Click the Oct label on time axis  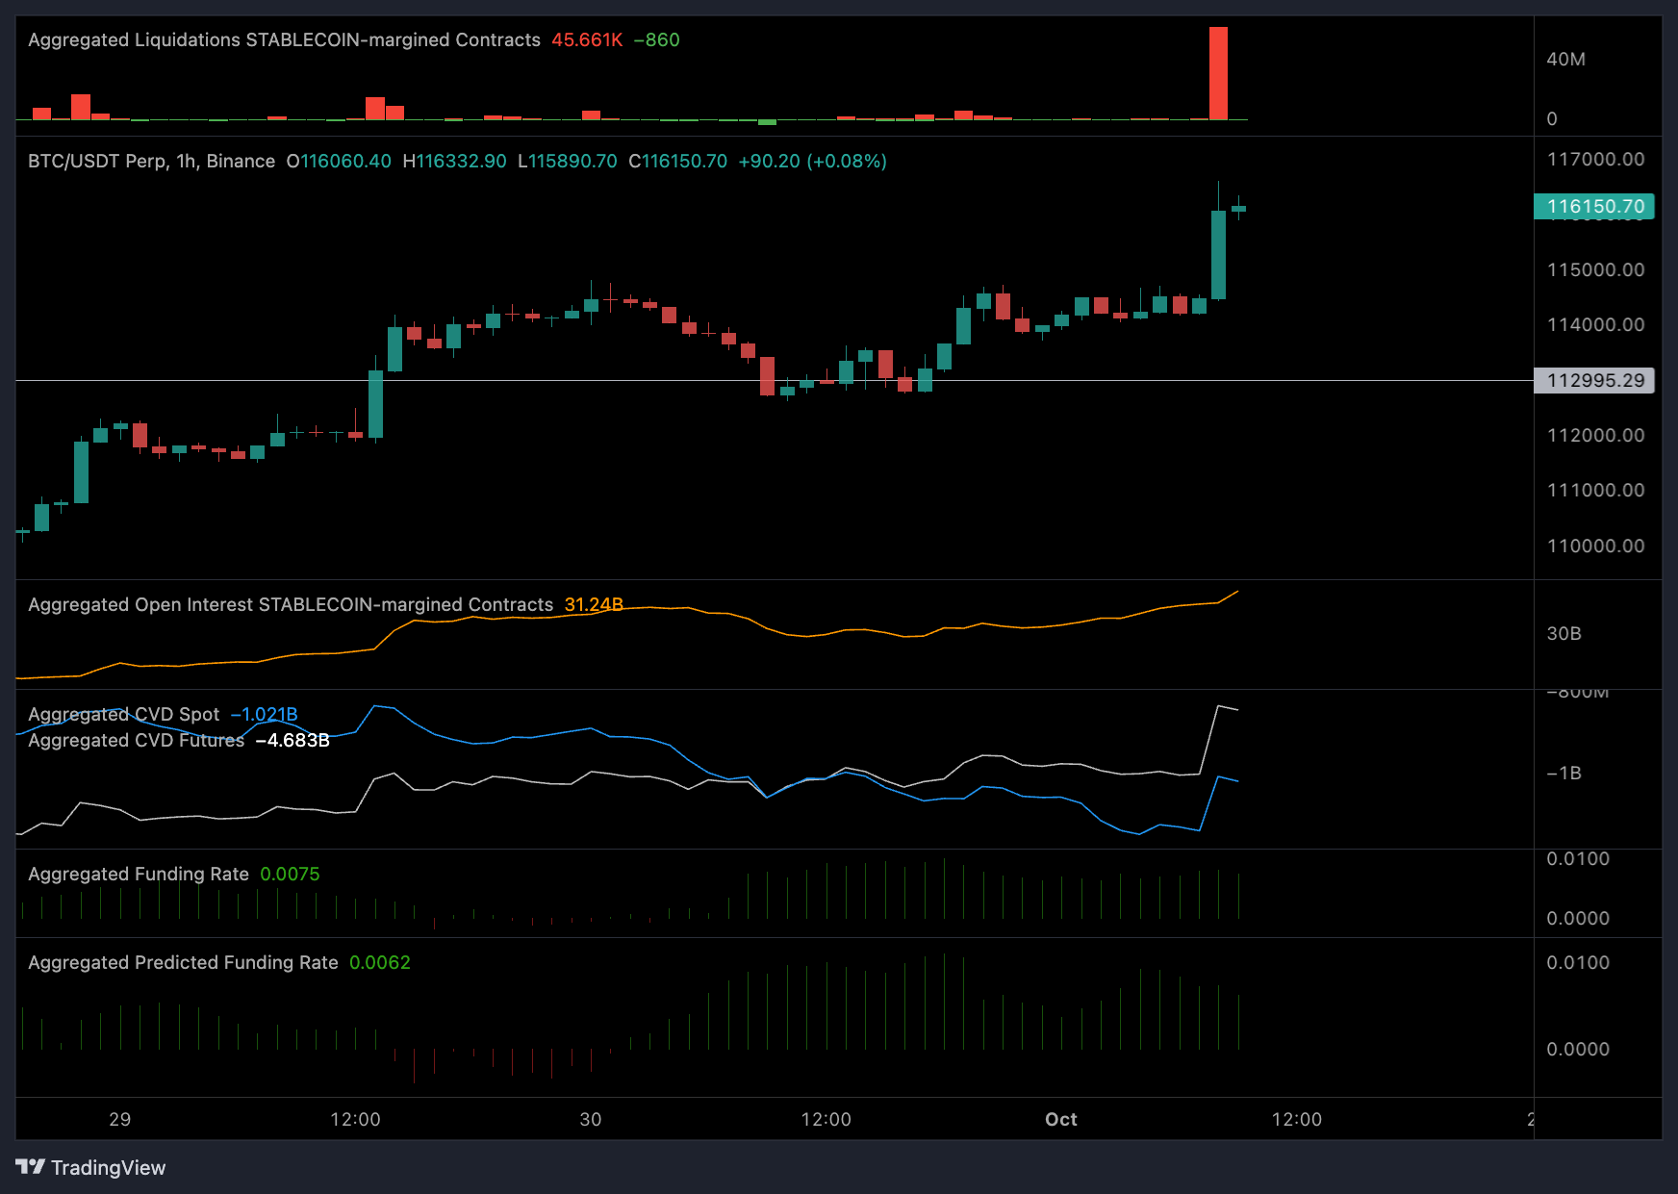tap(1061, 1119)
